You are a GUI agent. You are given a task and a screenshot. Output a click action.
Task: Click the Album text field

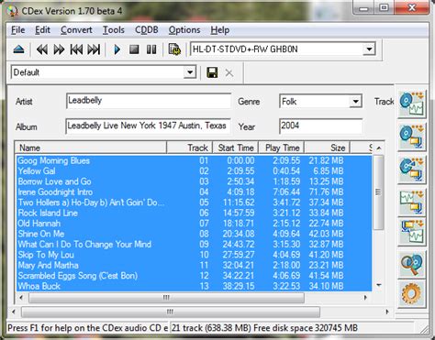148,126
